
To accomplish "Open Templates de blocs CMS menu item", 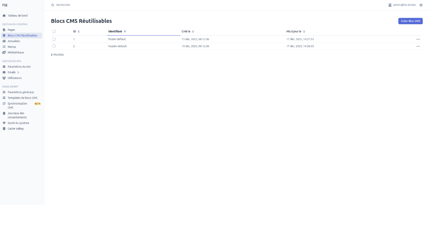I will (x=22, y=98).
